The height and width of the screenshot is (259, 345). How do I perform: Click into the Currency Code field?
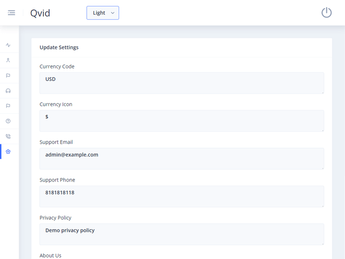point(181,83)
